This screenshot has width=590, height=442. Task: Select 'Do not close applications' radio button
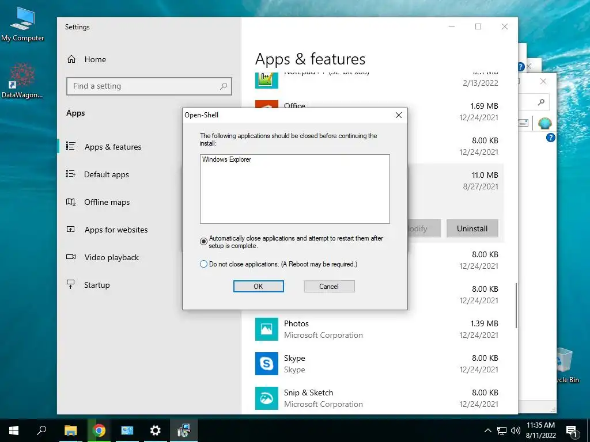(x=203, y=264)
